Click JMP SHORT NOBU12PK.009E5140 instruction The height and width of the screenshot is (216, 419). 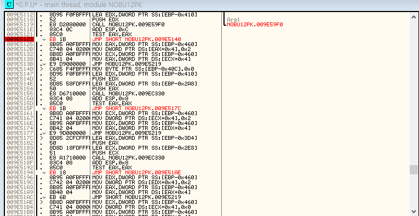[136, 39]
